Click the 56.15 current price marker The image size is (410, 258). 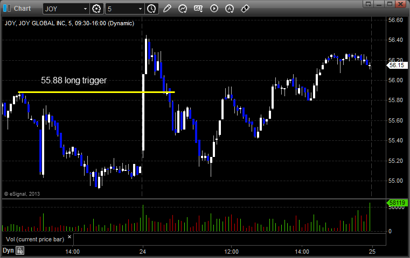(397, 65)
